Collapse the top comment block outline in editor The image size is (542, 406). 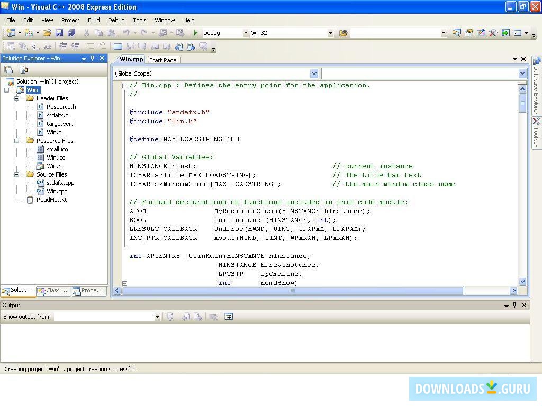pyautogui.click(x=124, y=86)
